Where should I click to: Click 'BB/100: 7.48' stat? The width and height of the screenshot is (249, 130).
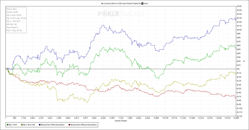coord(12,24)
